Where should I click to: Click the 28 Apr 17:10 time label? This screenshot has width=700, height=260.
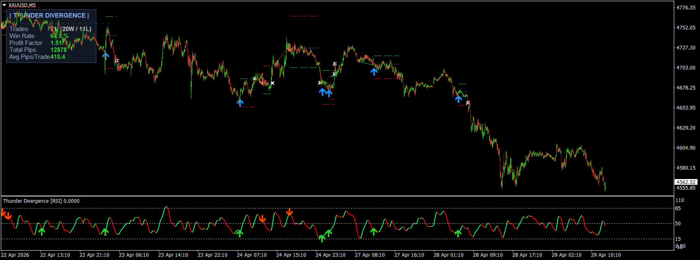(x=527, y=255)
